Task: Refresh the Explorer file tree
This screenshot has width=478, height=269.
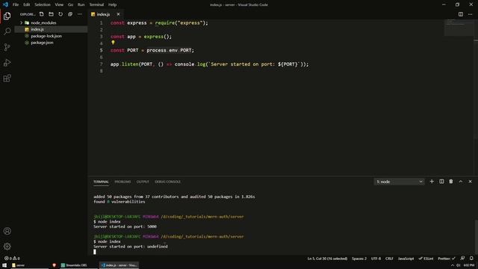Action: 60,14
